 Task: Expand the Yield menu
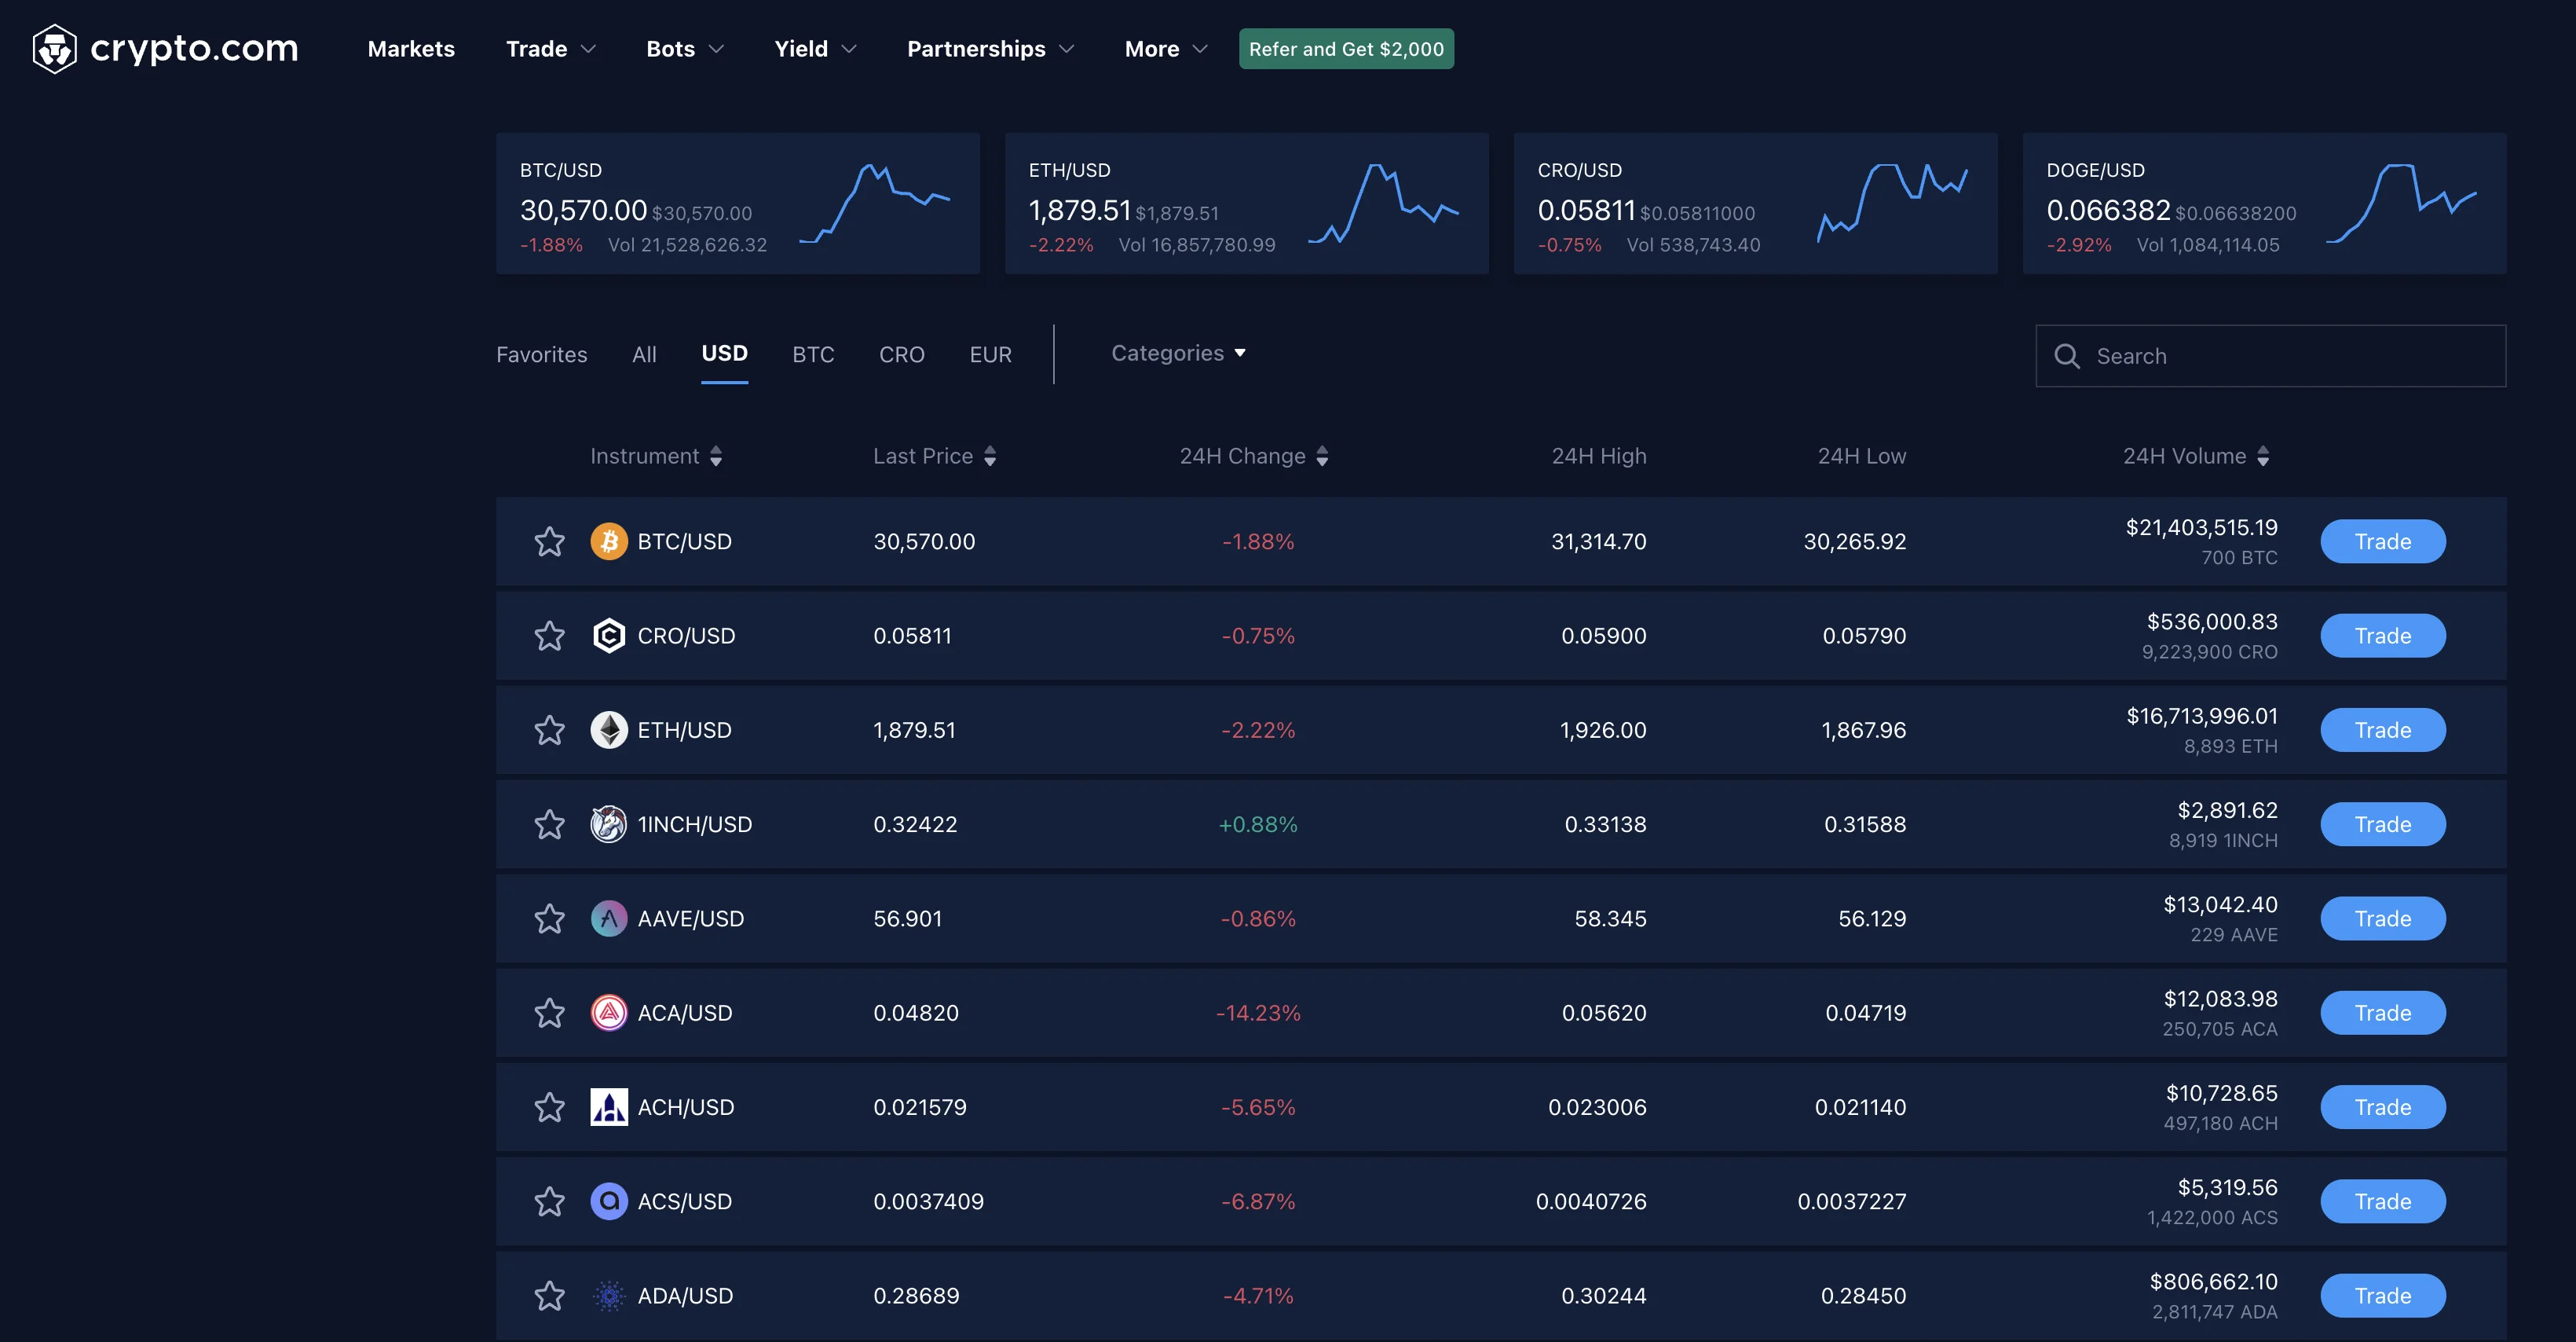(815, 49)
